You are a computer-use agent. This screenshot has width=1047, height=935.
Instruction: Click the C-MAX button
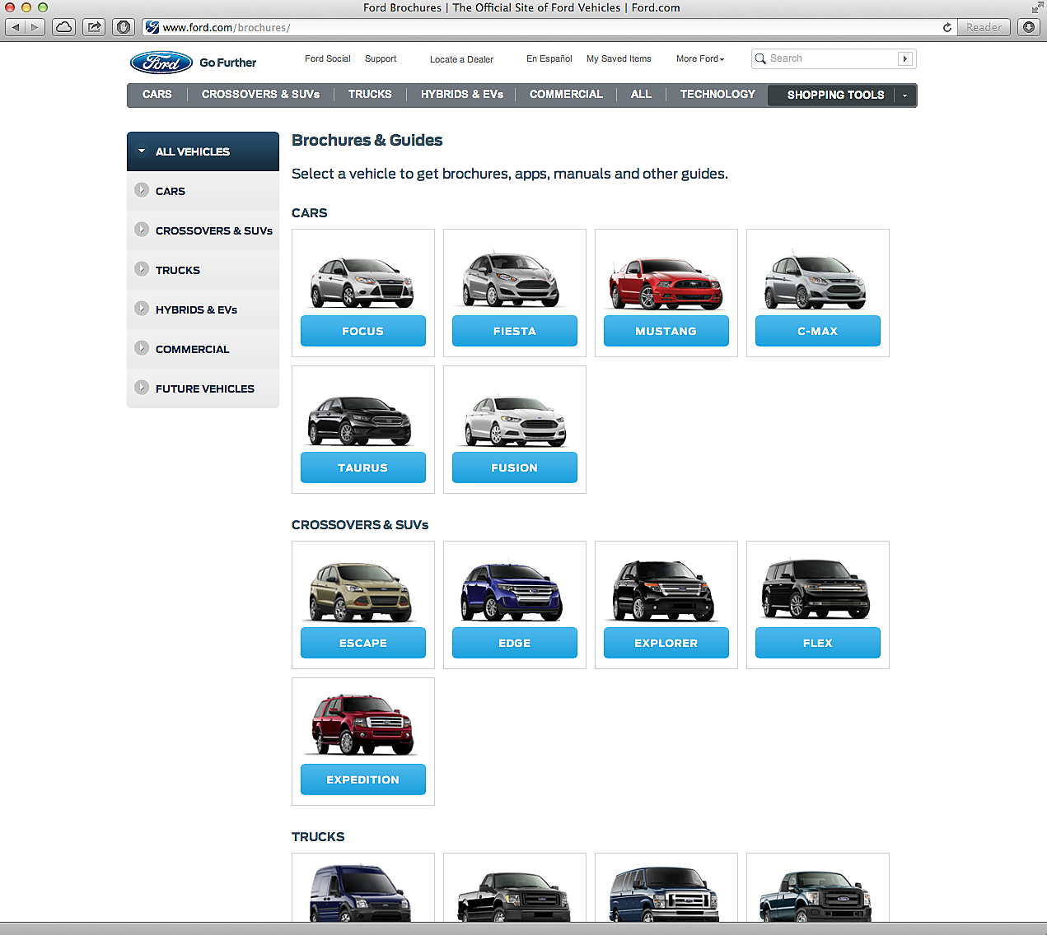coord(818,331)
